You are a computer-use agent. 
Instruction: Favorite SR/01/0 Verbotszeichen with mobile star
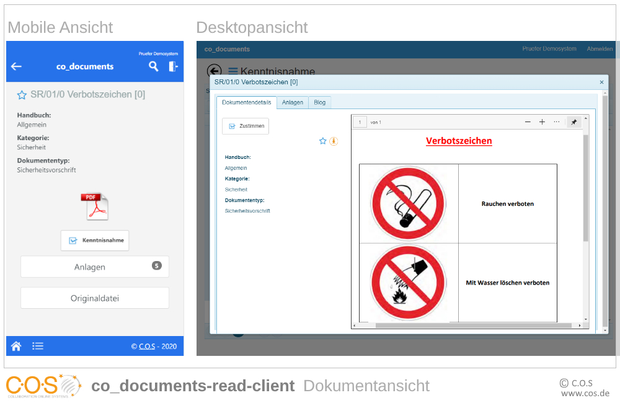click(22, 95)
